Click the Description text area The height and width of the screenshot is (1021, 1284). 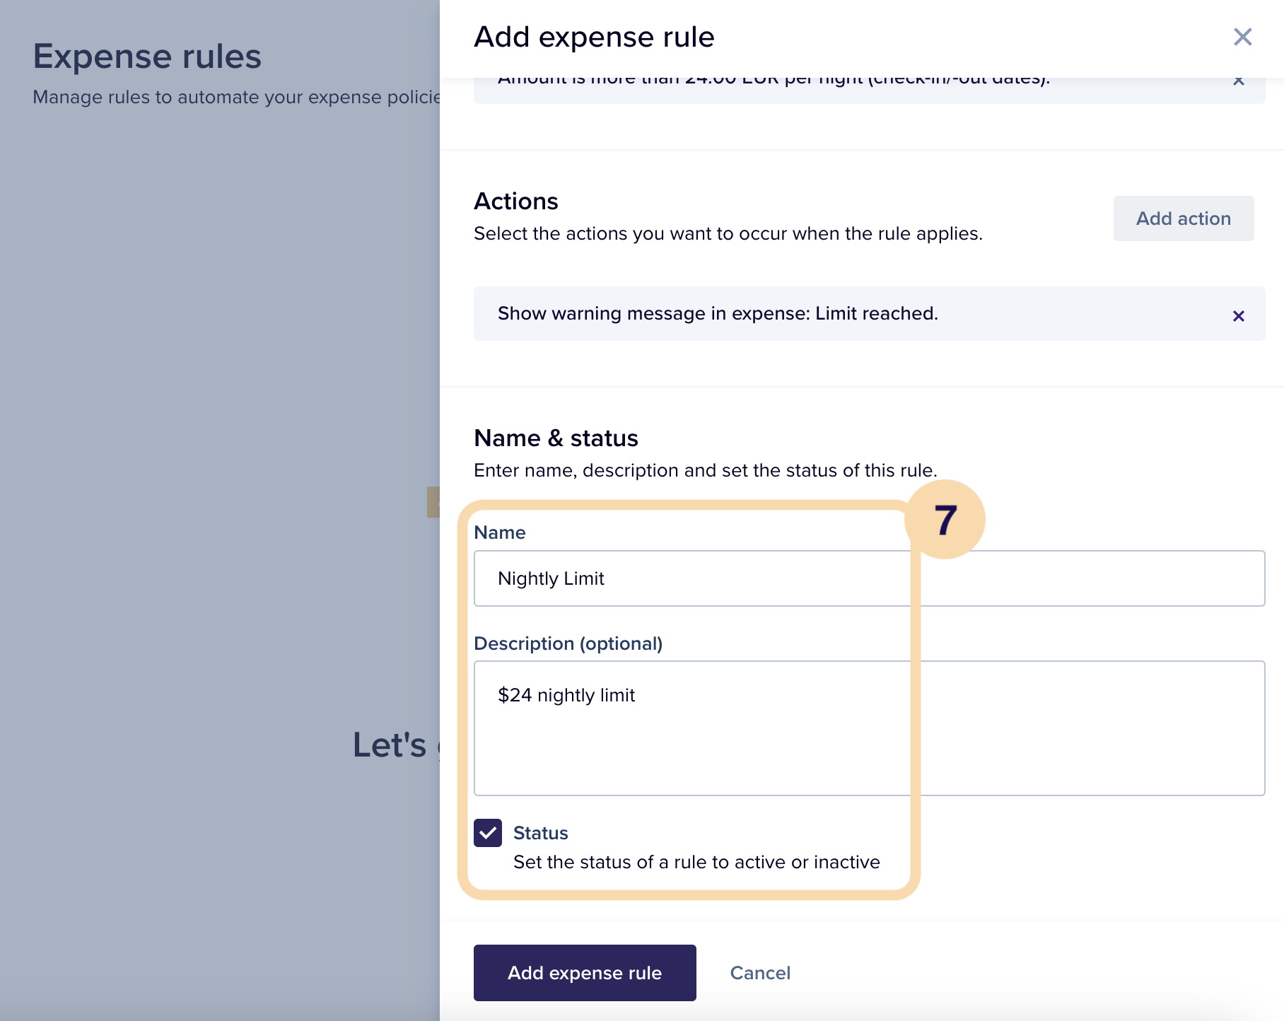[869, 728]
